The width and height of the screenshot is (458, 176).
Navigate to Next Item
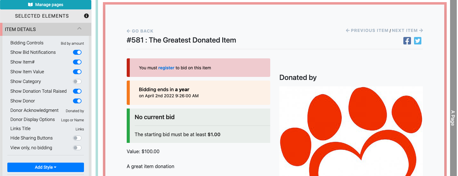tap(407, 30)
